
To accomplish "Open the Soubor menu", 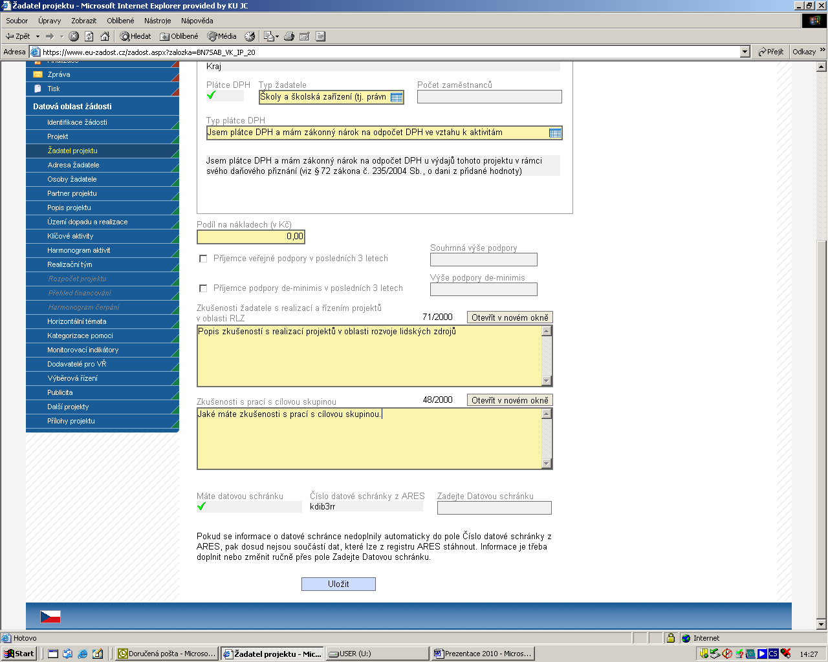I will pyautogui.click(x=17, y=21).
